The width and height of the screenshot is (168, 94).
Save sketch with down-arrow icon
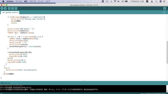16,8
